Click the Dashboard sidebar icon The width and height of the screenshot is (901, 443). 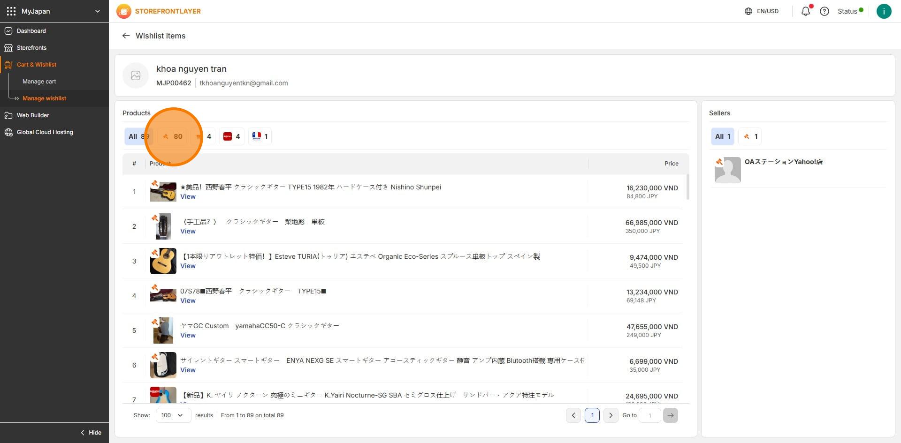8,31
